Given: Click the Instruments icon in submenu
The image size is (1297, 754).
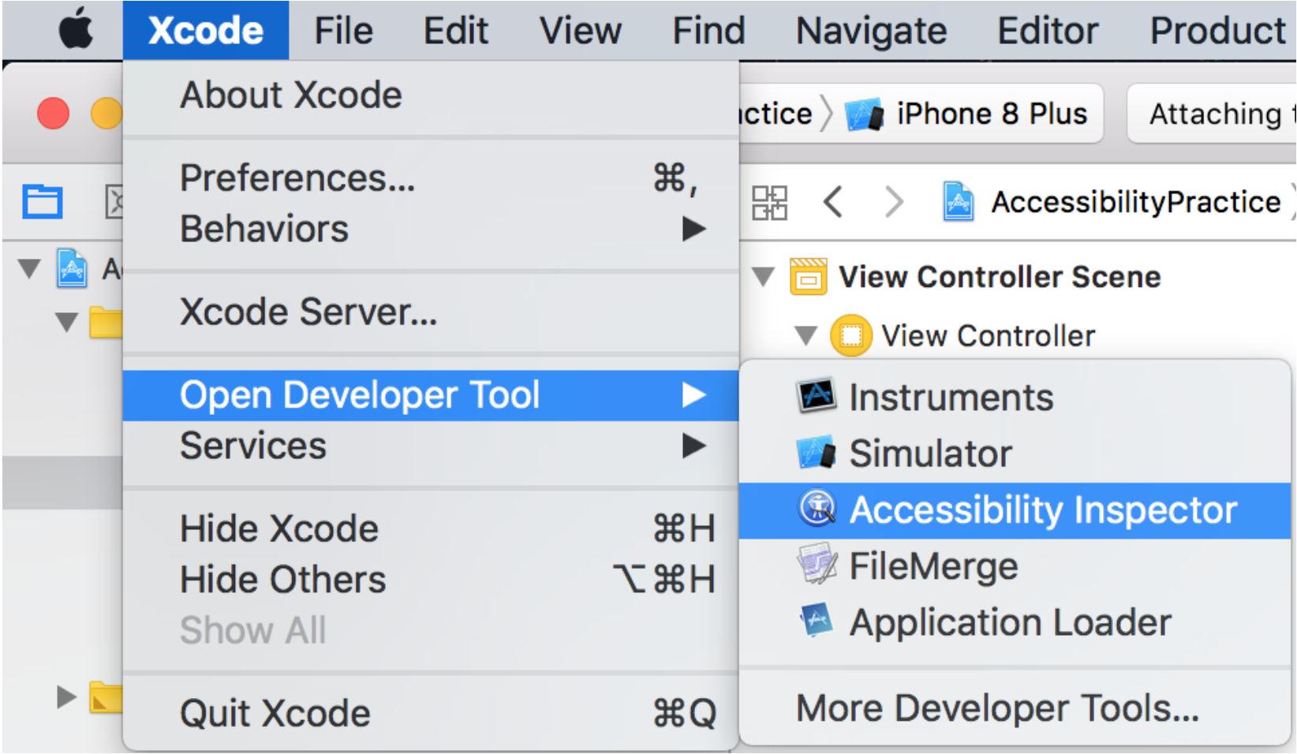Looking at the screenshot, I should (816, 396).
